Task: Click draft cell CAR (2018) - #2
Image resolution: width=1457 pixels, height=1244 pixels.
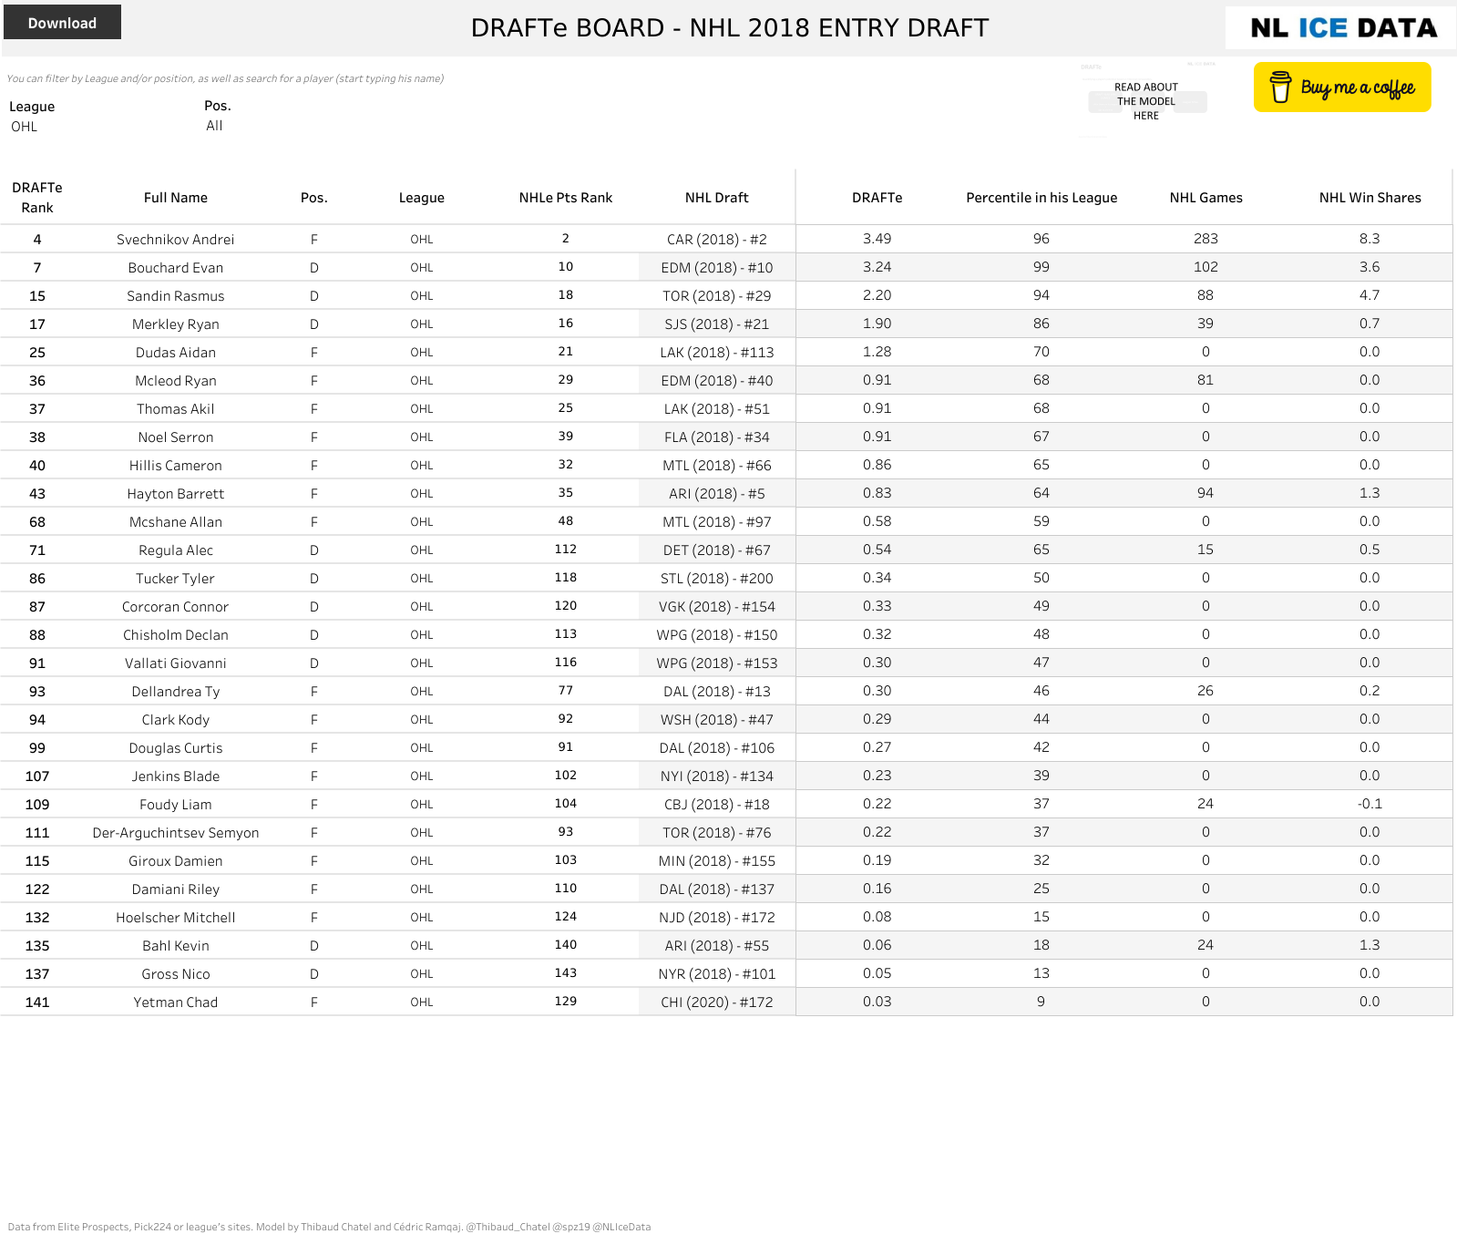Action: coord(717,240)
